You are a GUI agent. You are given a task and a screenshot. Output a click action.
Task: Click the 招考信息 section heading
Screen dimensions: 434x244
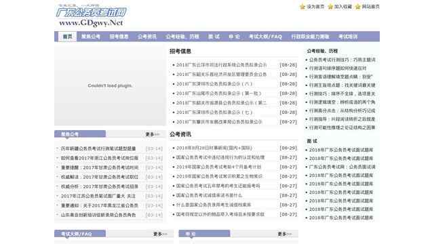pyautogui.click(x=180, y=52)
